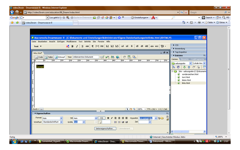The height and width of the screenshot is (150, 240).
Task: Open the Modifizieren menu
Action: tap(72, 42)
